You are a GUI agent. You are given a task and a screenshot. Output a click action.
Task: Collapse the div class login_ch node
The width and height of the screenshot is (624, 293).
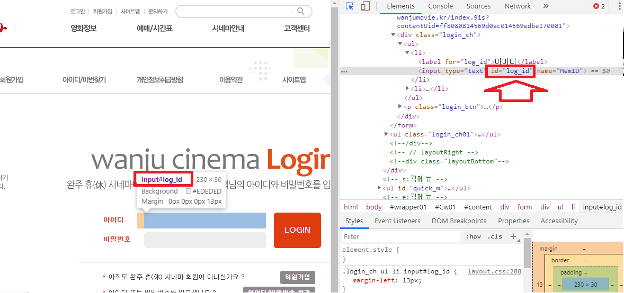click(x=393, y=35)
